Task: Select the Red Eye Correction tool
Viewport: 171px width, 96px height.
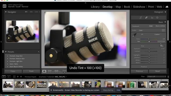Action: (x=152, y=18)
